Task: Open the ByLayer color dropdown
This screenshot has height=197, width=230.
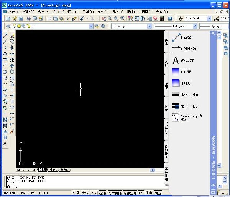Action: 149,26
